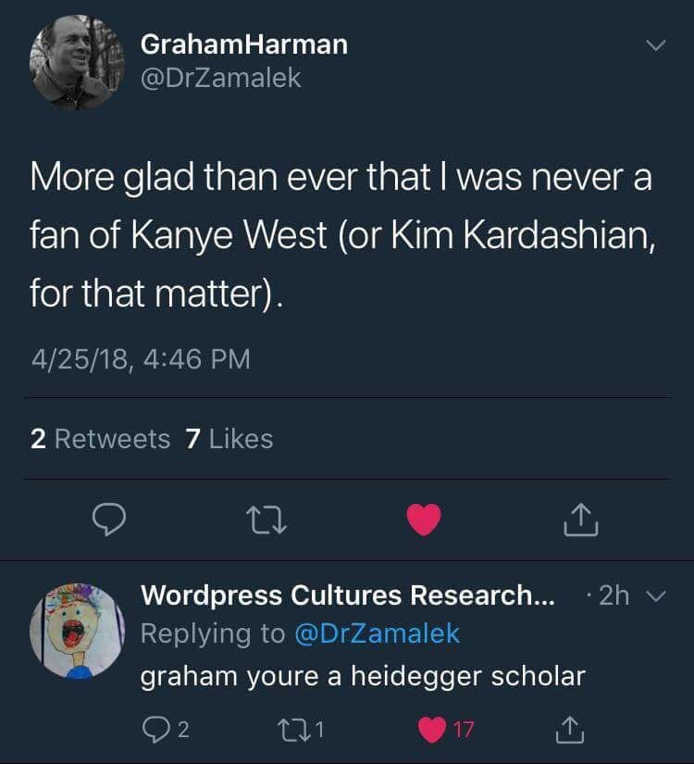
Task: Tap the @DrZamalek handle under the name
Action: [x=220, y=78]
